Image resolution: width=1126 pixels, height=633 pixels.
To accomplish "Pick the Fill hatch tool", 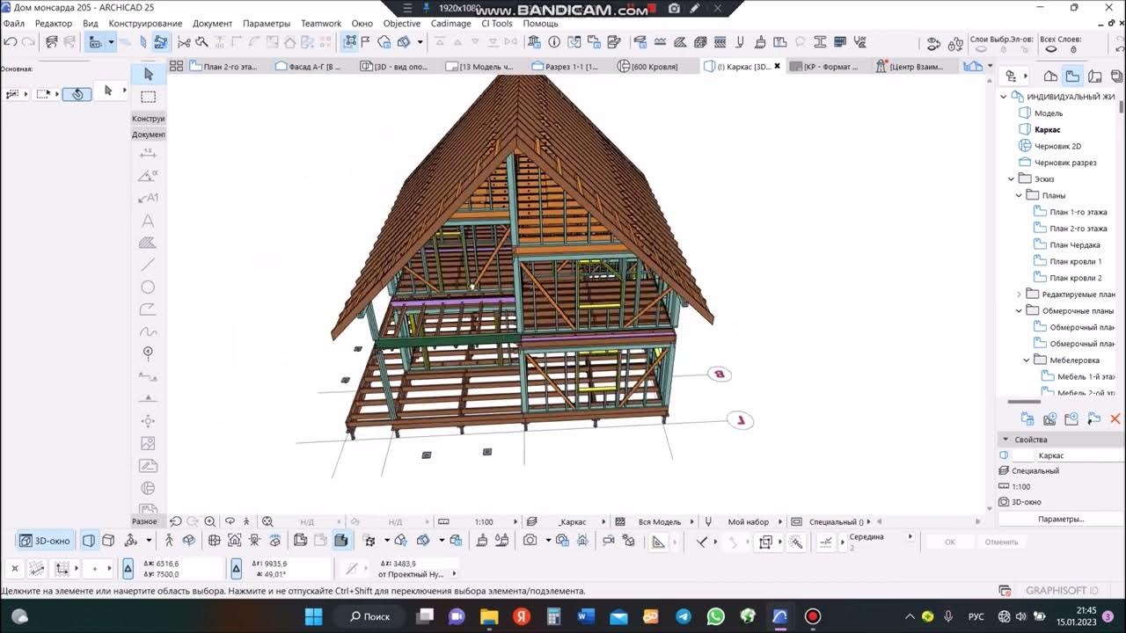I will (148, 243).
